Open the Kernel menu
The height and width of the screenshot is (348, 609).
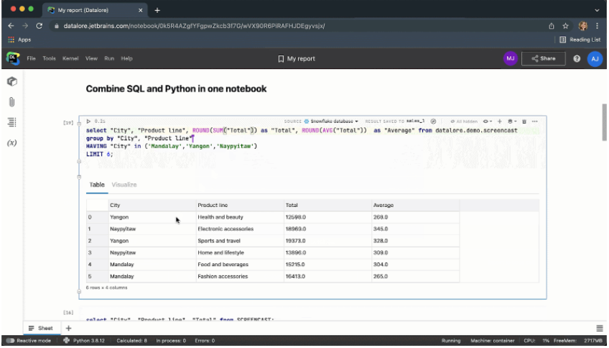(70, 58)
